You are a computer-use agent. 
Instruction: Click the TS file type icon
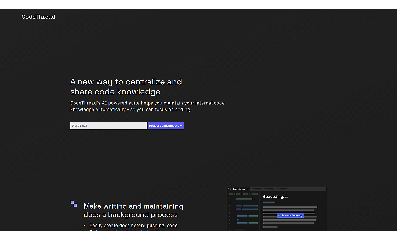(x=230, y=189)
